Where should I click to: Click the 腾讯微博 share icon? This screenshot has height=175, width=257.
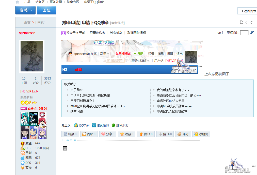[x=94, y=125]
